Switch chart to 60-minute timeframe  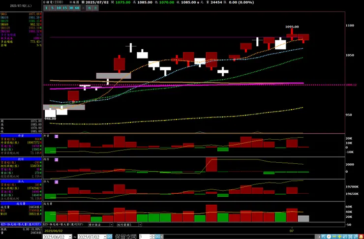pos(77,8)
